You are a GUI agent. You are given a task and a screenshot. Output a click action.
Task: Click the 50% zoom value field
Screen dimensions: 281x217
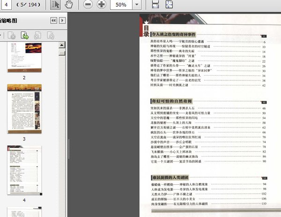click(x=121, y=5)
